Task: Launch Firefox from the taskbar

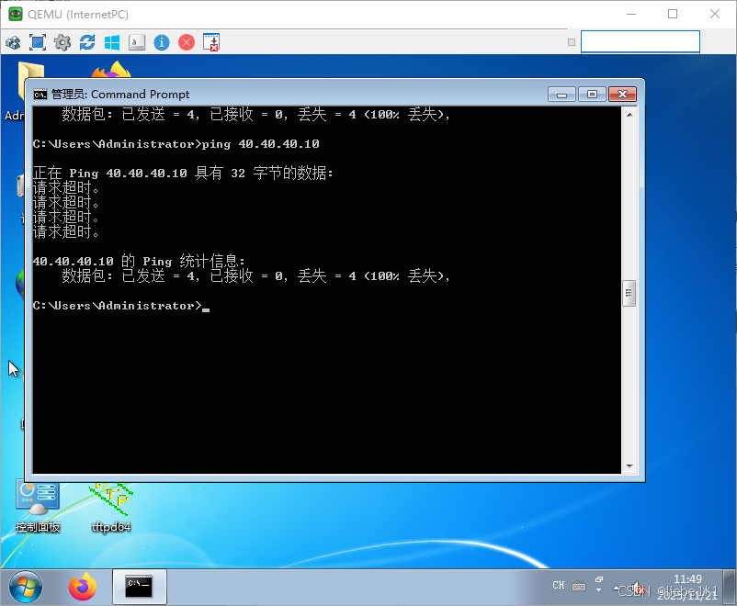Action: 83,587
